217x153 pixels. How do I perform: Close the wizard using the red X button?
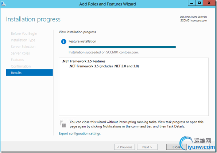coord(209,3)
